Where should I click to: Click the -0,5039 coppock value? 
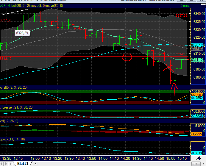coord(196,153)
